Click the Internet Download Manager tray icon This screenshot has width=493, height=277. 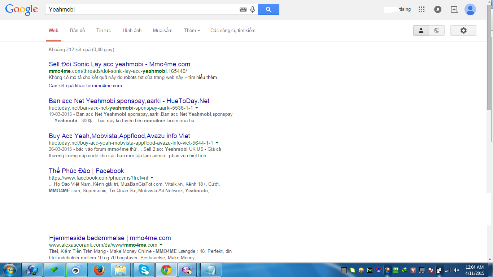tap(405, 270)
